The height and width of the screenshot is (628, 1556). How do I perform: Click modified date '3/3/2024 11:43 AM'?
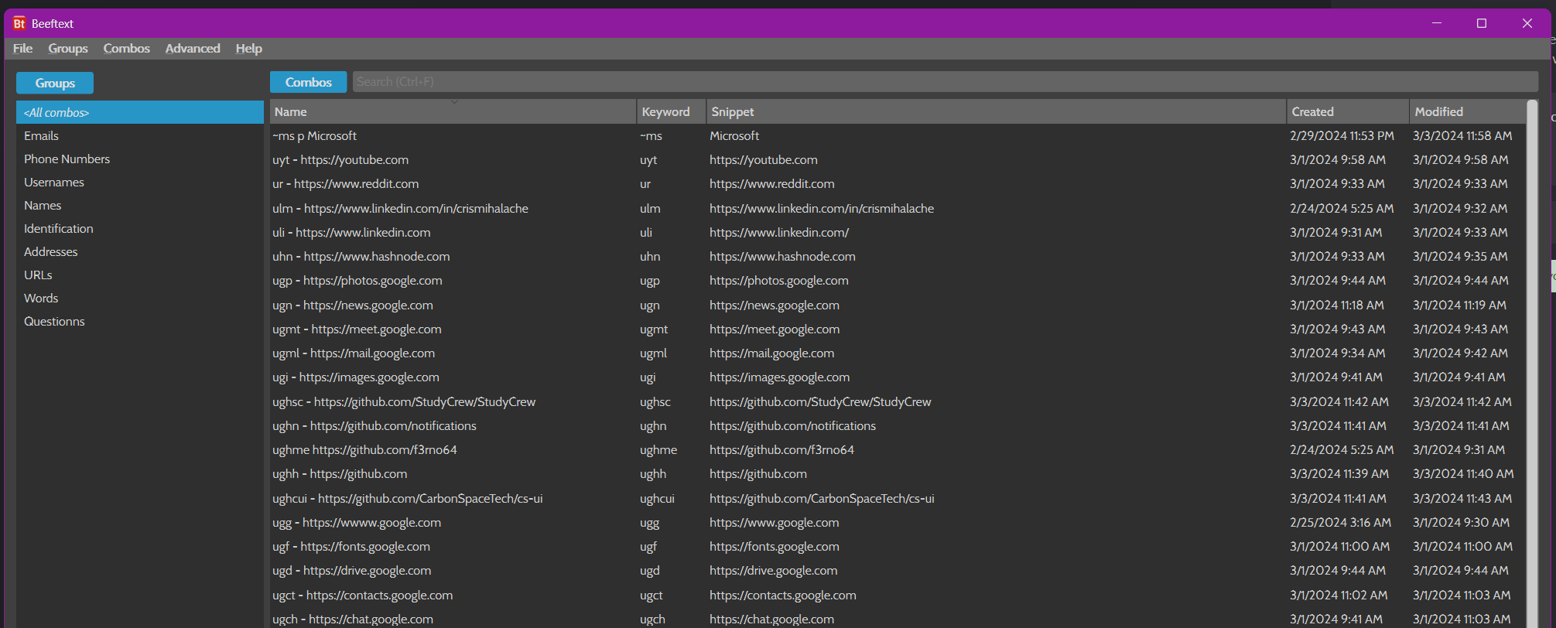coord(1462,498)
